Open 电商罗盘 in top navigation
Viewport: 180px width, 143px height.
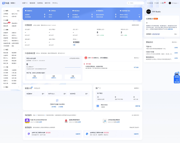coord(40,3)
